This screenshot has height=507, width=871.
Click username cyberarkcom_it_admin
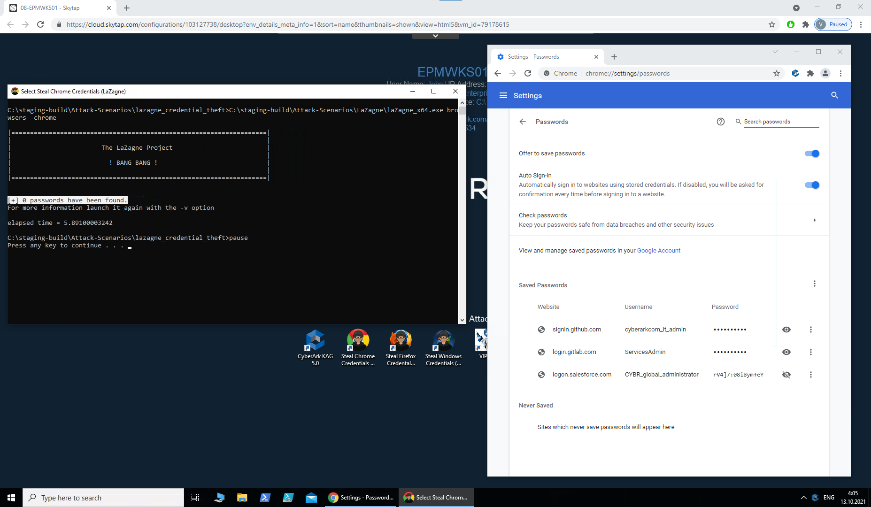coord(655,330)
